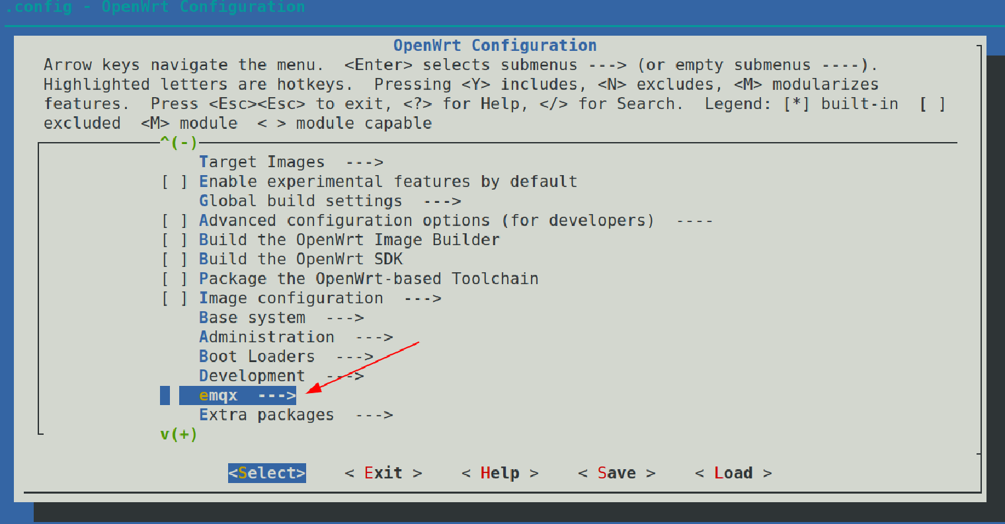
Task: Click the ^(-) scroll-up indicator
Action: (179, 142)
